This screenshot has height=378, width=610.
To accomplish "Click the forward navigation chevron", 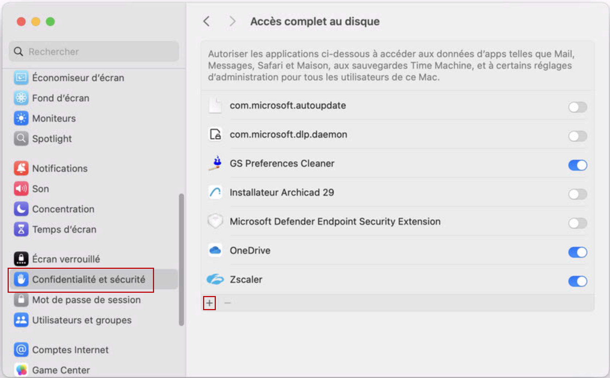I will click(232, 21).
